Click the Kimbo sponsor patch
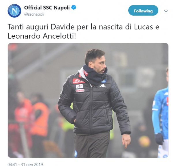 tap(80, 90)
